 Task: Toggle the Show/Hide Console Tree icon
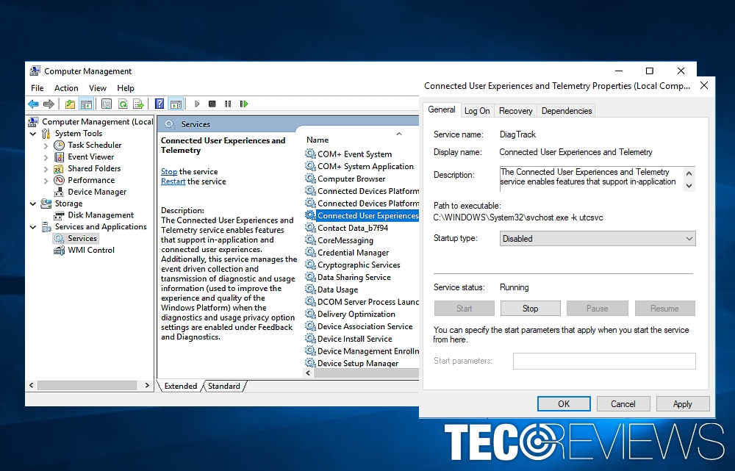pyautogui.click(x=86, y=104)
